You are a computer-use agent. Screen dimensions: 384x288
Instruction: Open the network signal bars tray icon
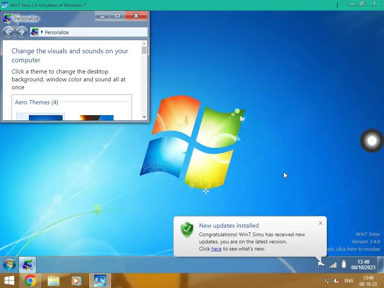pos(333,265)
